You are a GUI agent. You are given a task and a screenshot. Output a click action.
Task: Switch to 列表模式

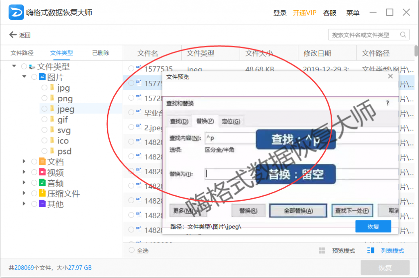[392, 251]
